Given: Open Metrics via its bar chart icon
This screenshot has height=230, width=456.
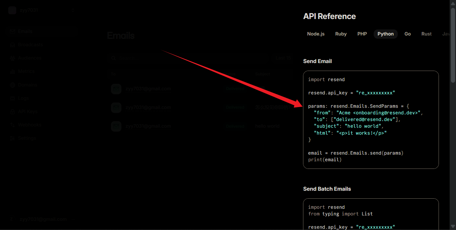Looking at the screenshot, I should [x=13, y=72].
